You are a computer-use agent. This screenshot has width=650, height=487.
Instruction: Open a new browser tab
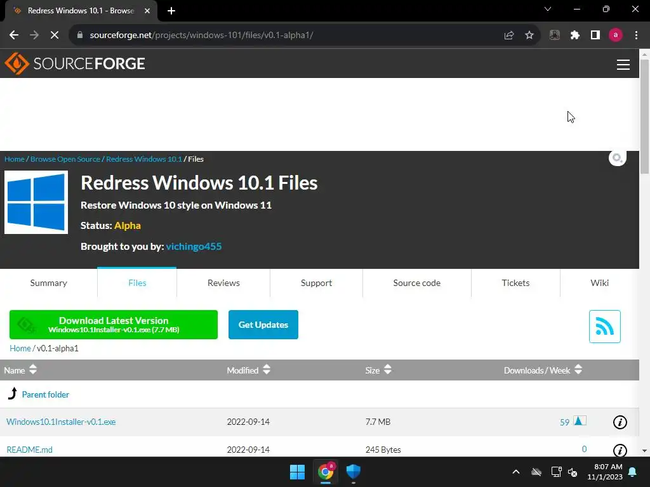click(171, 11)
